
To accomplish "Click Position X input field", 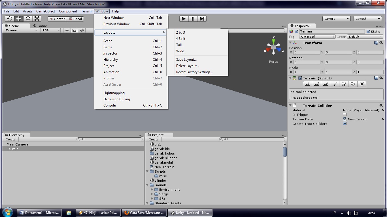I will (x=307, y=52).
